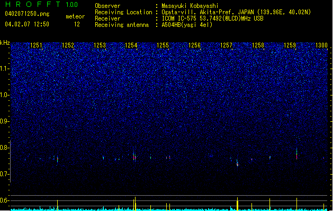The image size is (333, 211).
Task: Click the A504HB(yagi 4el) antenna text
Action: pyautogui.click(x=187, y=25)
